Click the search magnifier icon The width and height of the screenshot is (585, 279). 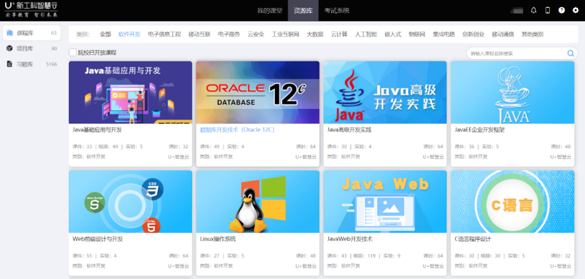(x=571, y=53)
